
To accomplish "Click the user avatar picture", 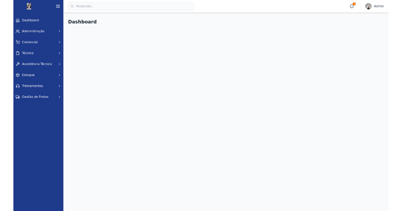I will (368, 6).
